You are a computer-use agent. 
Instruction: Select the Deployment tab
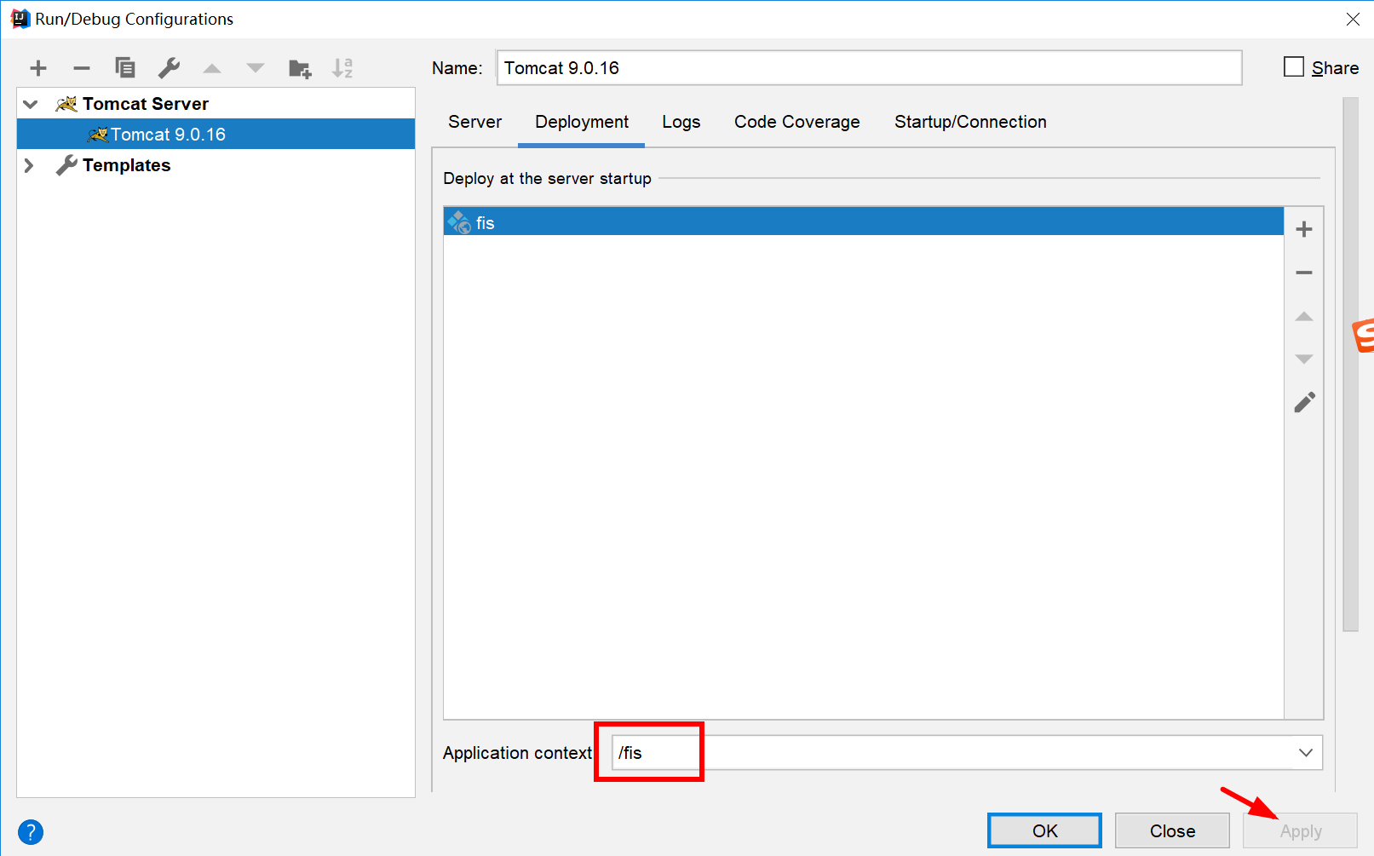(582, 122)
